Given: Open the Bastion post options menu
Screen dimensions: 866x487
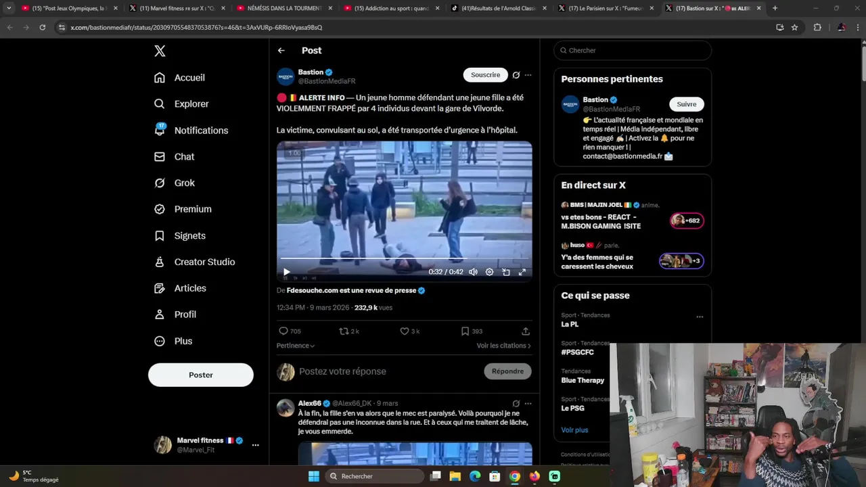Looking at the screenshot, I should click(x=528, y=75).
